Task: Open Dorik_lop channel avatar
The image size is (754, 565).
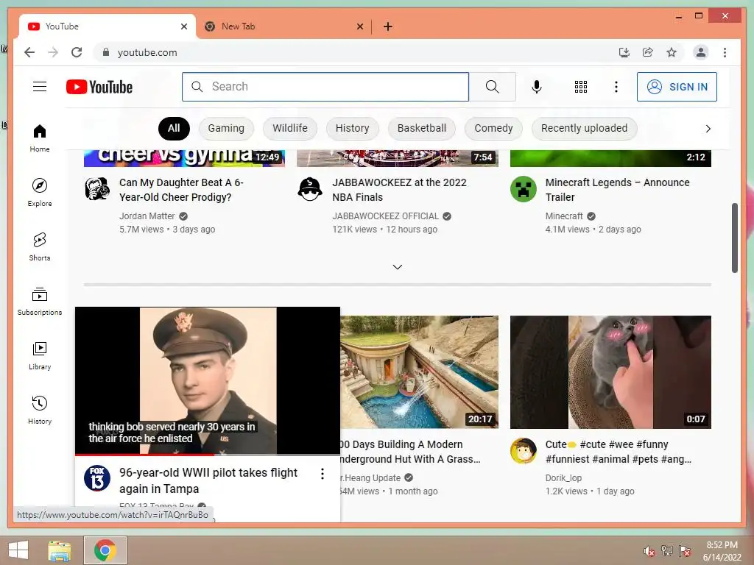Action: tap(524, 451)
